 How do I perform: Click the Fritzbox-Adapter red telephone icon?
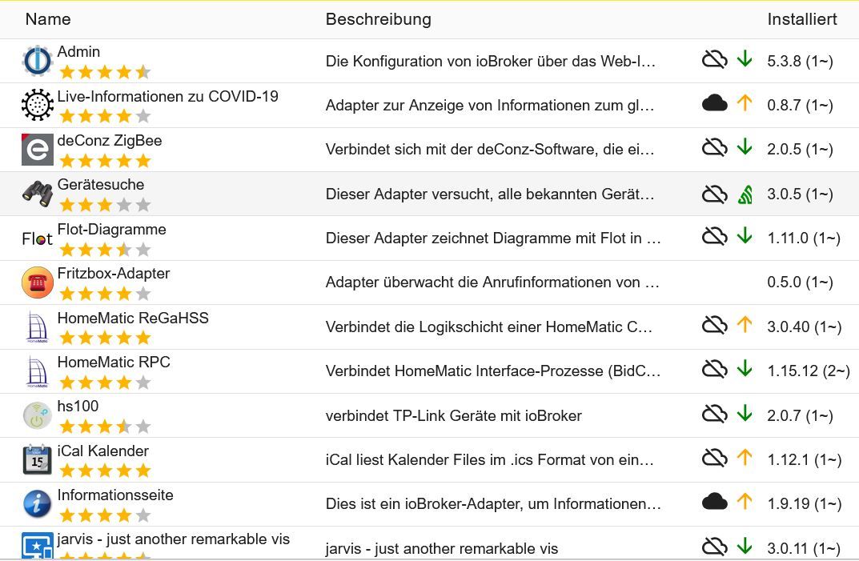pyautogui.click(x=37, y=283)
